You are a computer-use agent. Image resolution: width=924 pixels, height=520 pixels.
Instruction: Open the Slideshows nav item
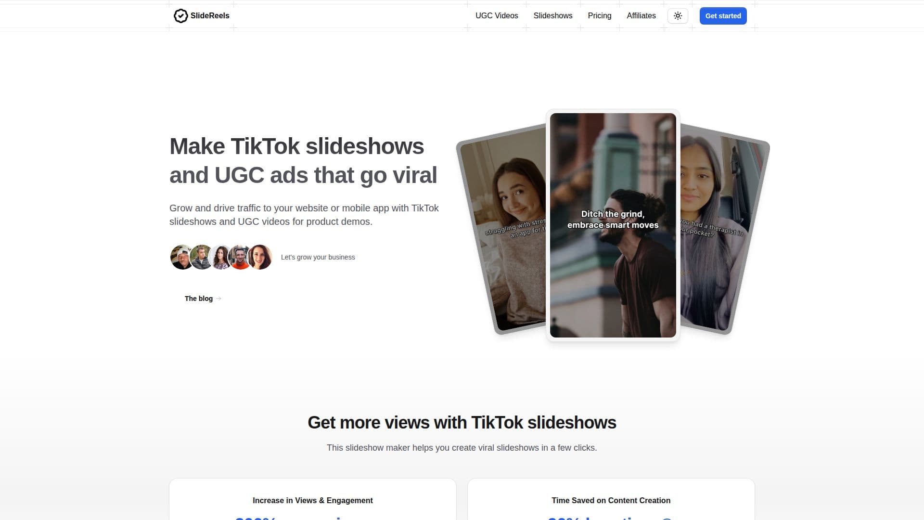(x=553, y=16)
